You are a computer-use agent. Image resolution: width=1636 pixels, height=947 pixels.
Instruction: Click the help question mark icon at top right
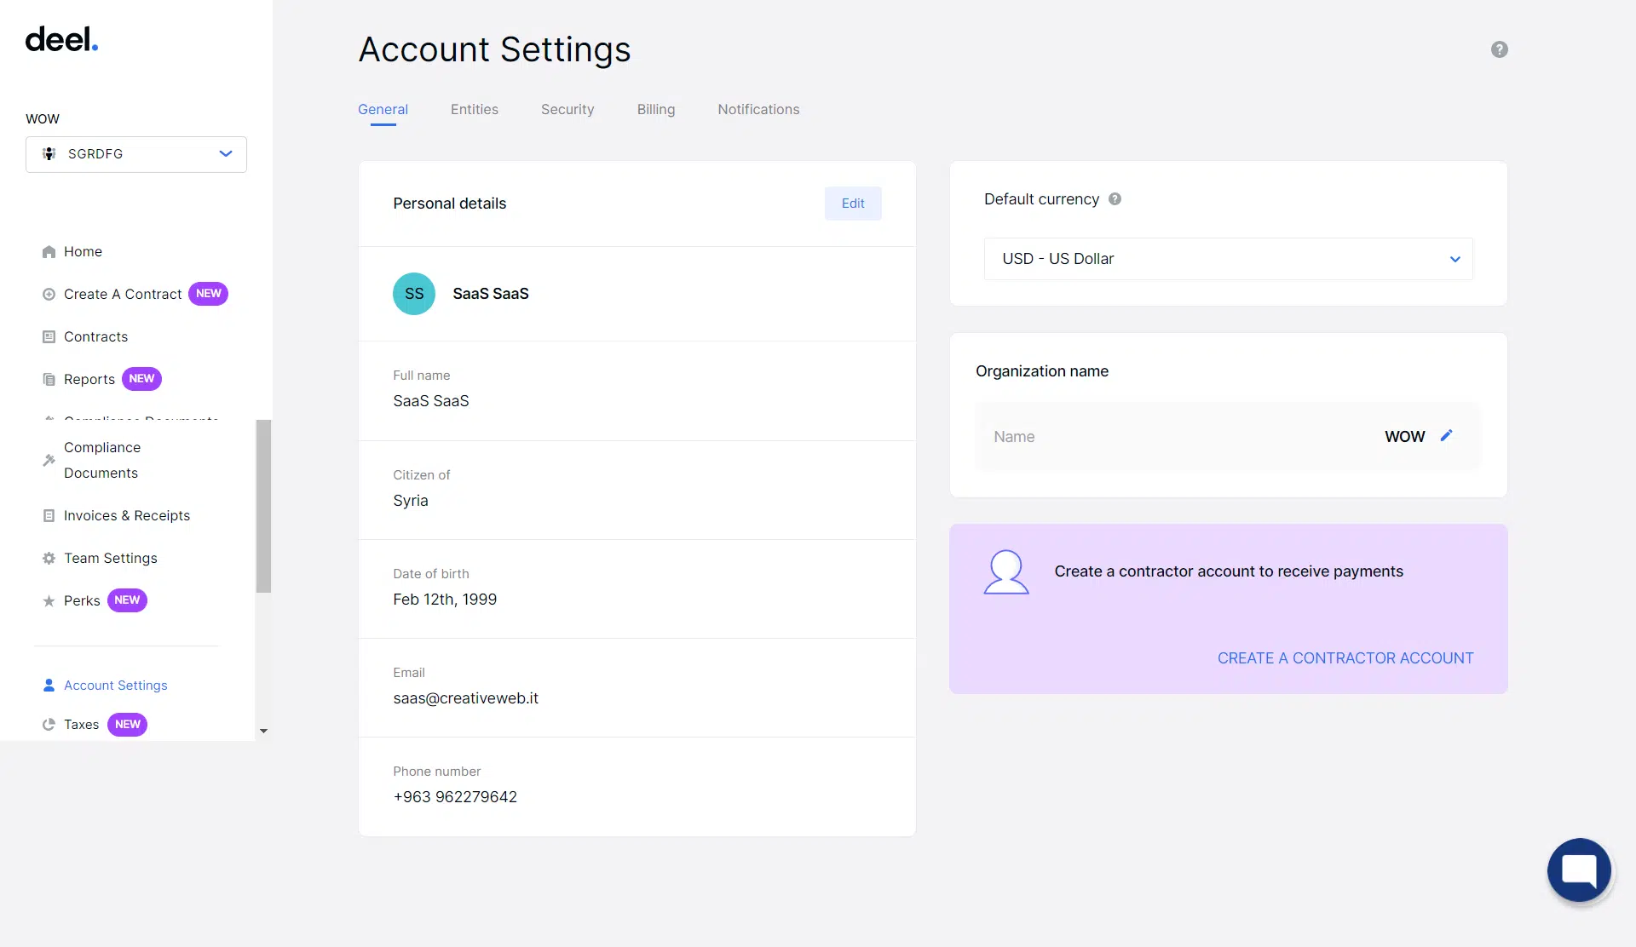click(x=1499, y=49)
